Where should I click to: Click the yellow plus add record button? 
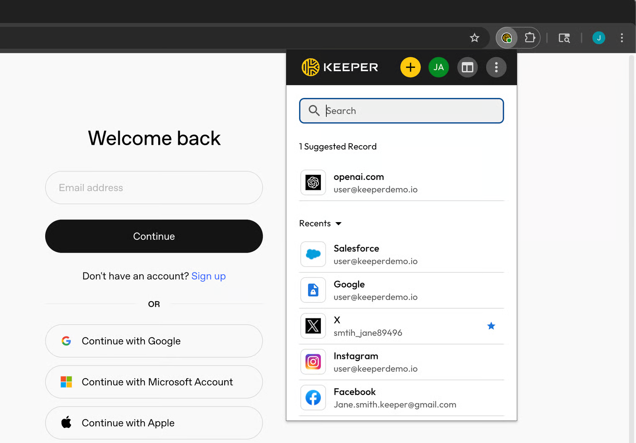point(410,67)
